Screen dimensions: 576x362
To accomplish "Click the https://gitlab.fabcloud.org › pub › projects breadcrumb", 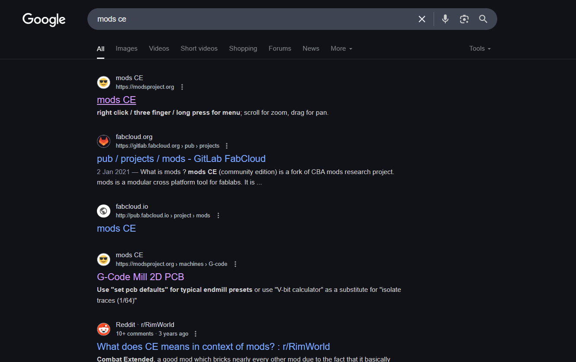I will point(167,146).
